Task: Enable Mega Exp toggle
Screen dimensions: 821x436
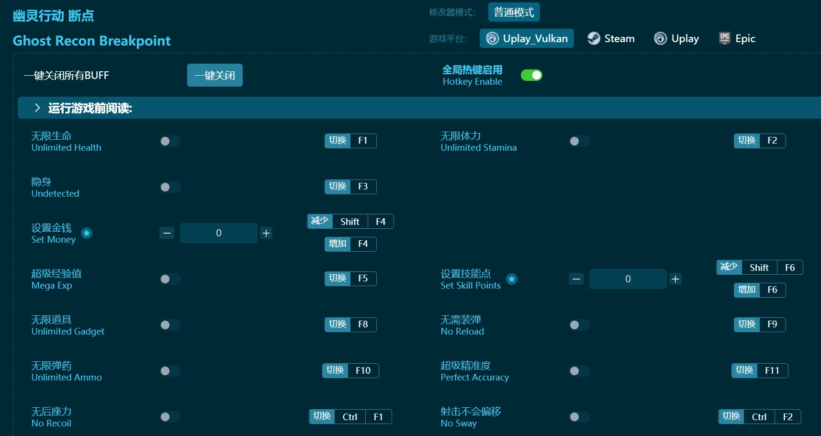Action: pos(170,279)
